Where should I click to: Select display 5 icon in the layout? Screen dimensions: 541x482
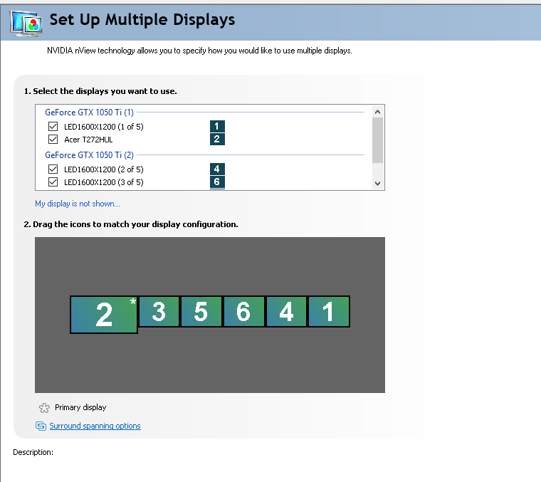point(201,311)
